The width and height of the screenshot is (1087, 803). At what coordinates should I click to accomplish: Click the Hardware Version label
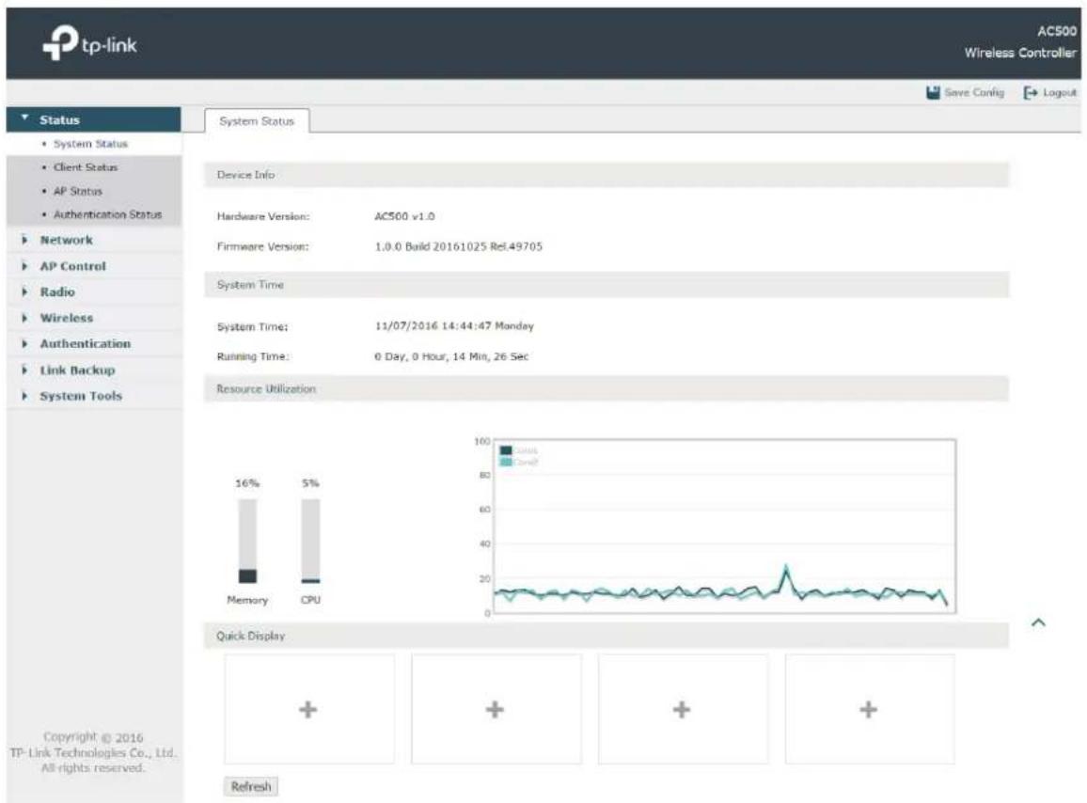(x=263, y=216)
